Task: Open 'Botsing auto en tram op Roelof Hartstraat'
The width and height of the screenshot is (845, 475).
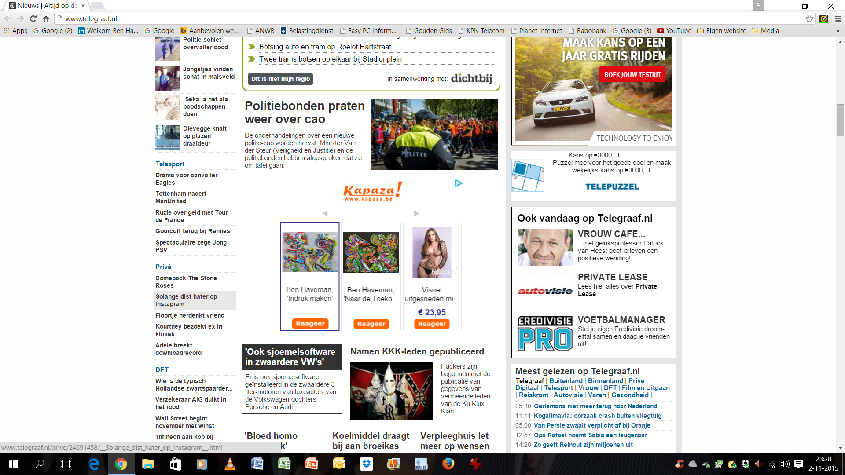Action: click(325, 47)
